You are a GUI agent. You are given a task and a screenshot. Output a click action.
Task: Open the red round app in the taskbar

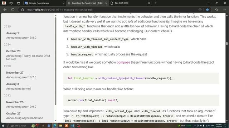point(78,126)
